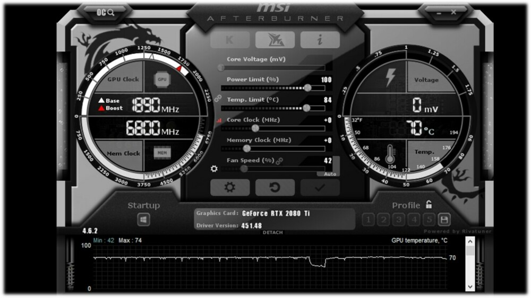This screenshot has height=298, width=531.
Task: Click the graph scroll down arrow
Action: (470, 286)
